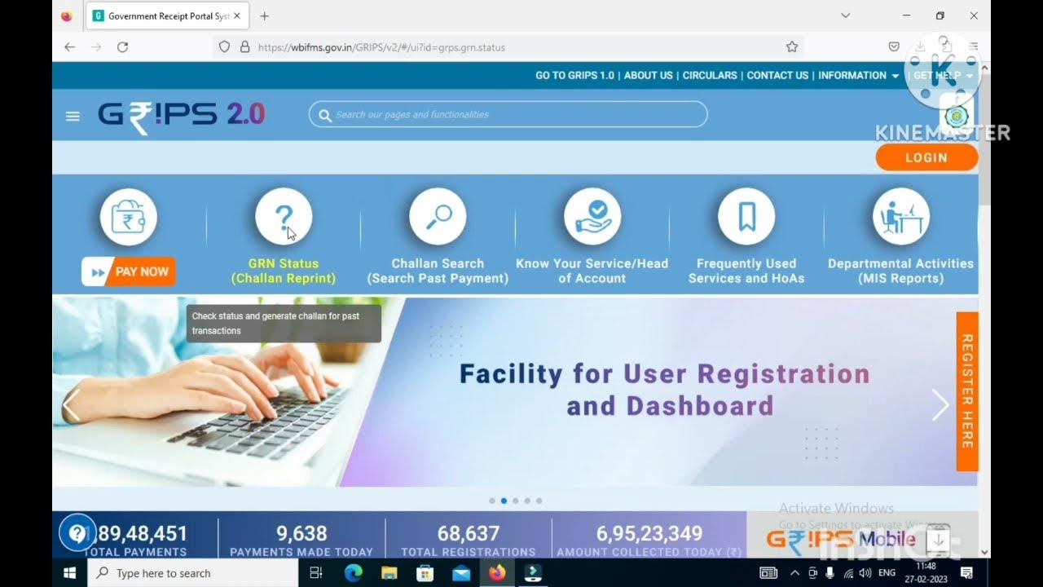The image size is (1043, 587).
Task: Open the hamburger menu beside the GRIPS logo
Action: point(73,116)
